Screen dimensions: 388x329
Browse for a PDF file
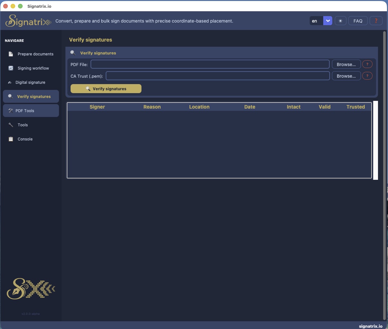[x=346, y=64]
